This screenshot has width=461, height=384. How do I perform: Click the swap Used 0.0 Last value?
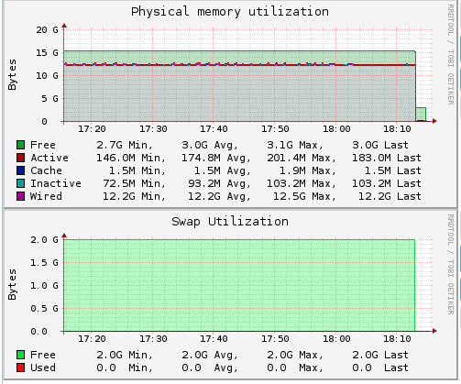point(380,368)
